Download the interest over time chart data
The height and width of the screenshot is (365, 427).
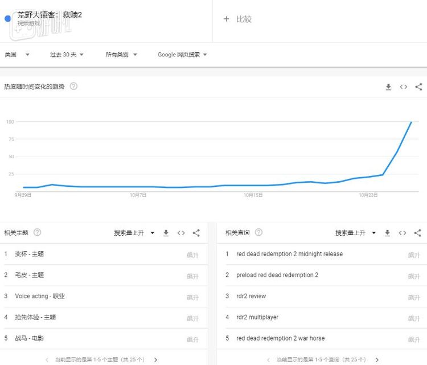pos(388,87)
